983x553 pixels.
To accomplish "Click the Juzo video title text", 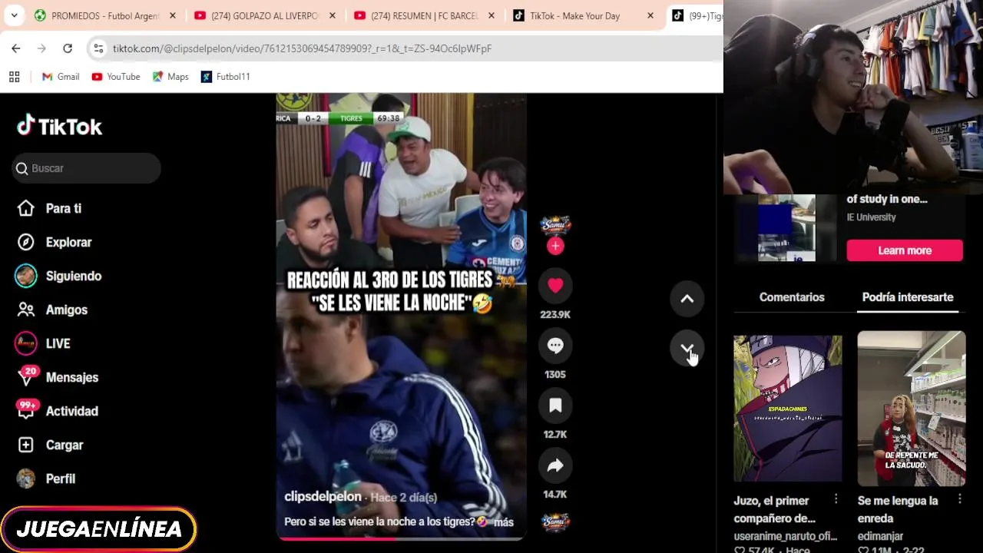I will 775,509.
